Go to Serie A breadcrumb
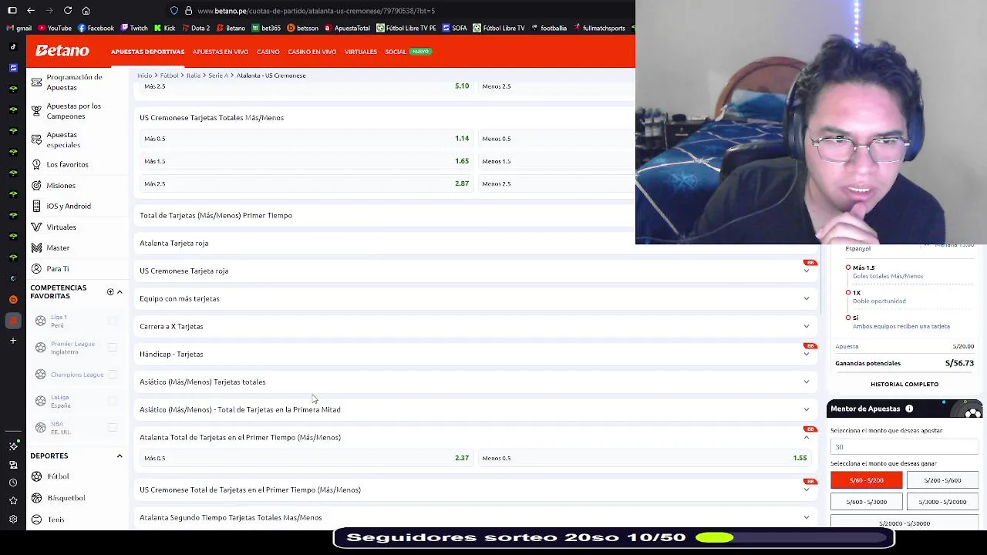Viewport: 987px width, 555px height. click(x=218, y=76)
